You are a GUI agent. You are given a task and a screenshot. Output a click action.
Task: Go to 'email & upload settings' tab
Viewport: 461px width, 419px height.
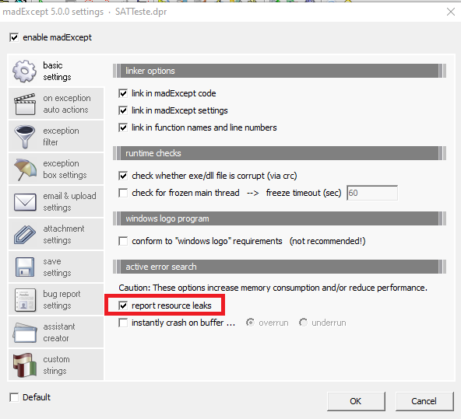click(69, 202)
